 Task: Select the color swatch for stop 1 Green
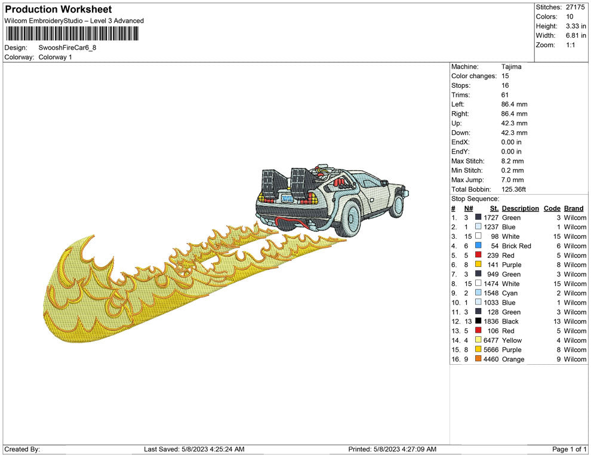click(478, 217)
